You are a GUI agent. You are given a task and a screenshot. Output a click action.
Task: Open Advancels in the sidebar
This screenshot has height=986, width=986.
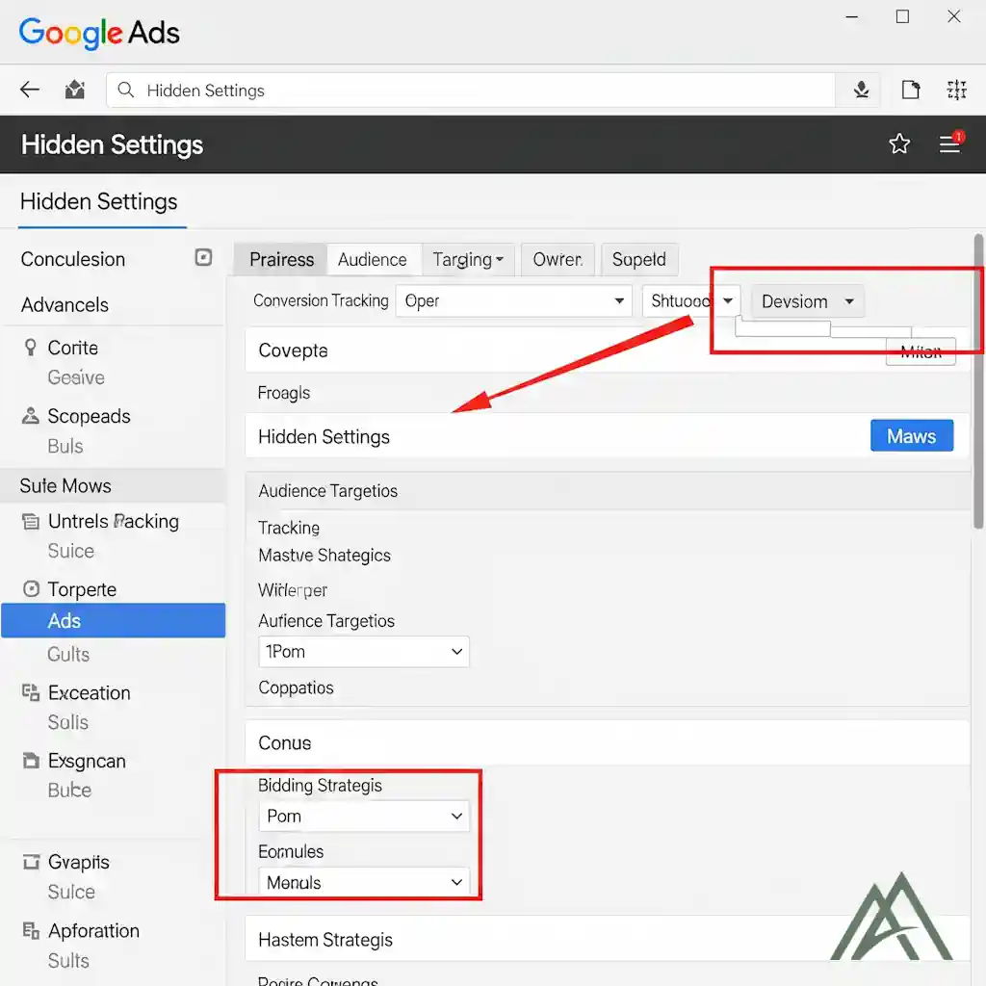tap(65, 305)
